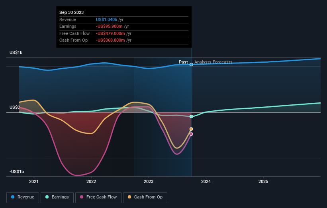Screen dimensions: 327x208
Task: Click the Past label on chart
Action: [x=183, y=62]
